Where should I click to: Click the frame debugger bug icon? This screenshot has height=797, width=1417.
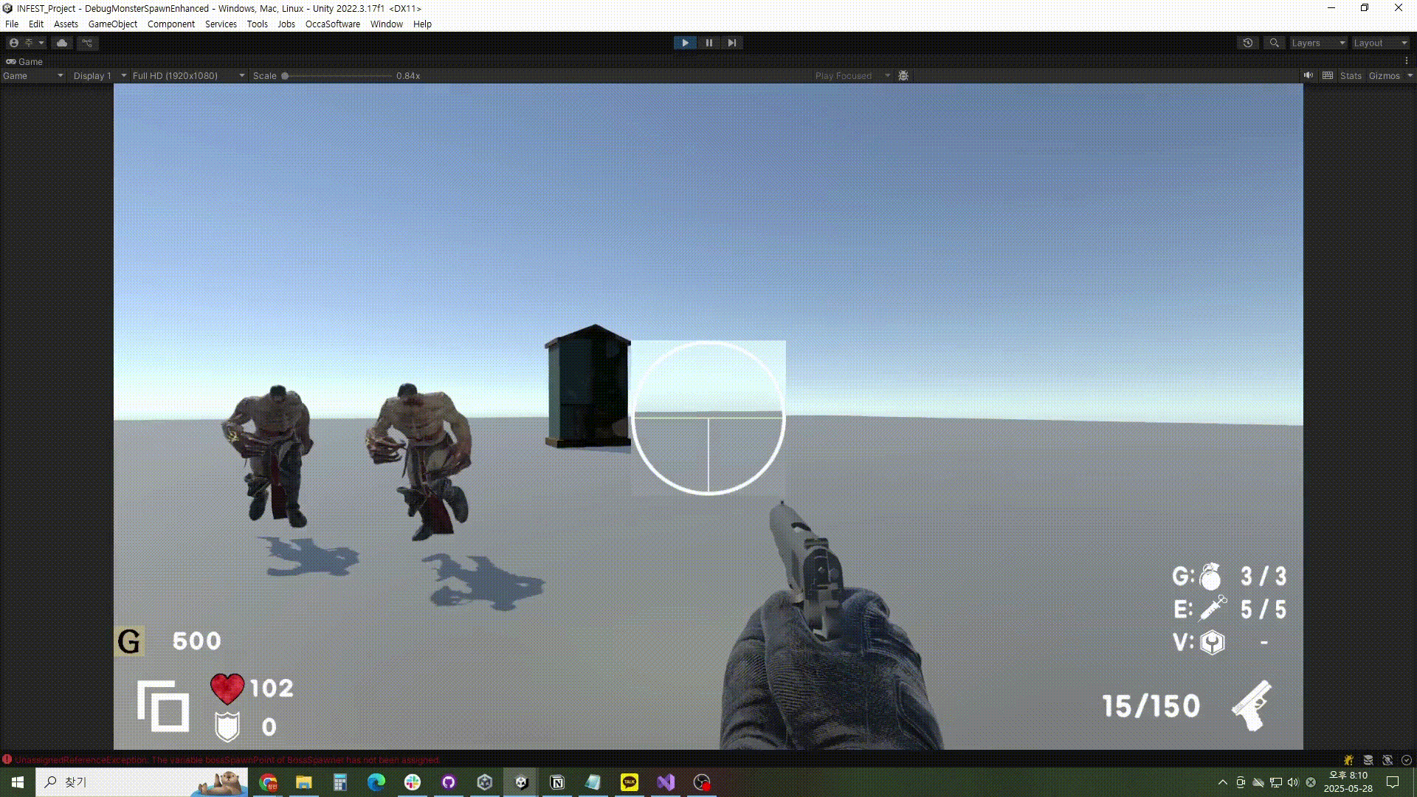[x=903, y=75]
